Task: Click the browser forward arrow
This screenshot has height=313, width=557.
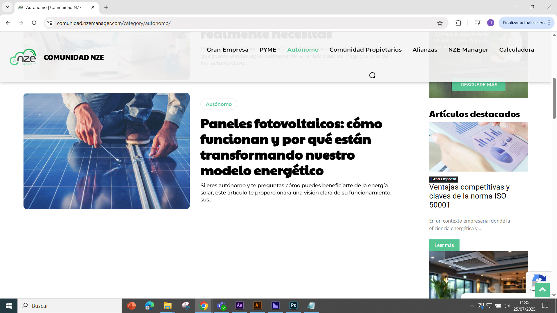Action: [21, 23]
